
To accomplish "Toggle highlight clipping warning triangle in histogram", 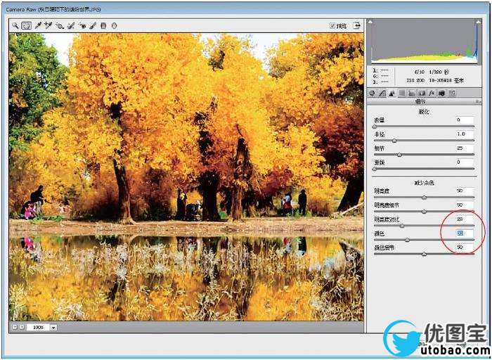I will pos(478,22).
